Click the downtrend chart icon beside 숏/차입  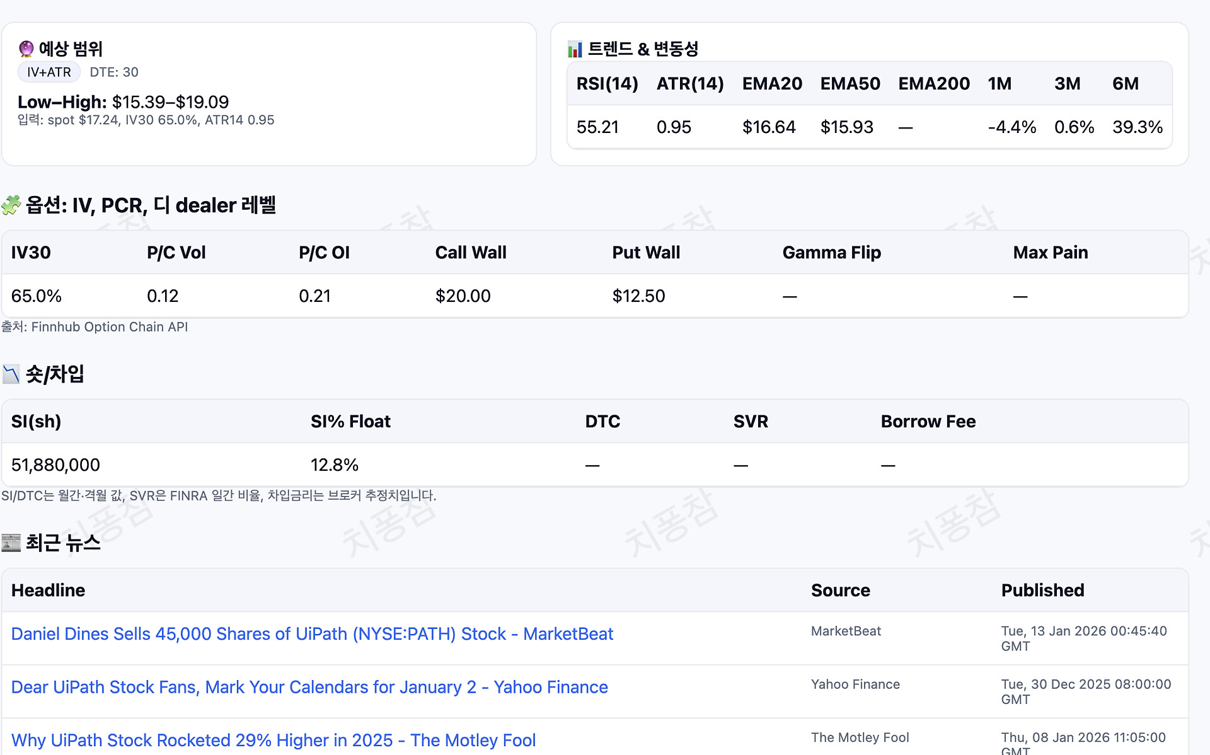pyautogui.click(x=11, y=374)
